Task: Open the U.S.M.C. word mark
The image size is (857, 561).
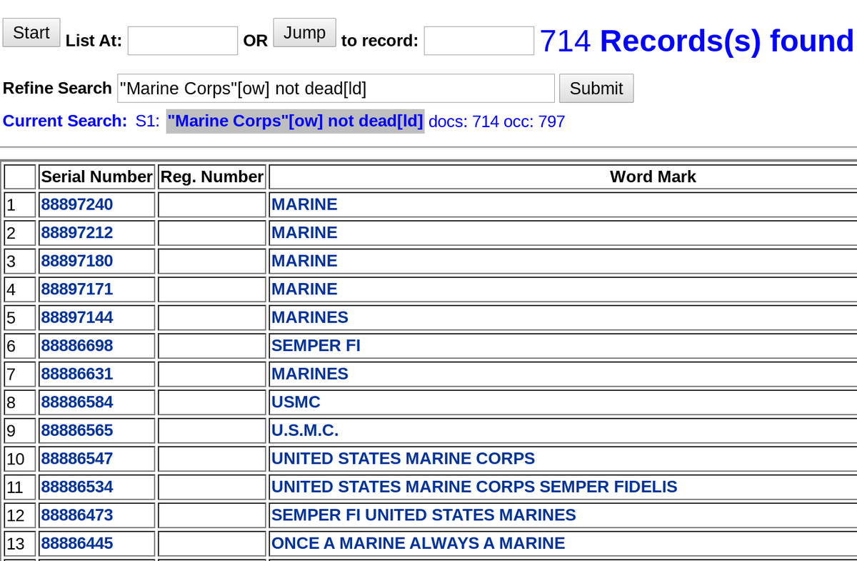Action: point(305,430)
